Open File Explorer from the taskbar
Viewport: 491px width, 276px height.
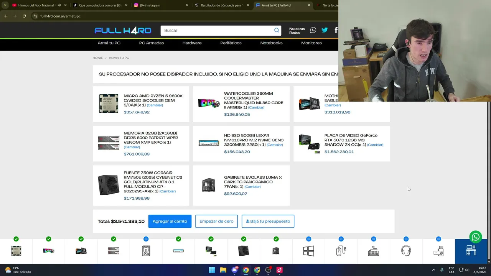pos(223,270)
